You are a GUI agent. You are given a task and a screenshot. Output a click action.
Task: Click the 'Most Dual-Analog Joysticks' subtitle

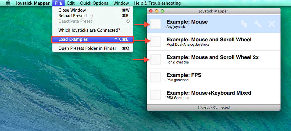pyautogui.click(x=188, y=45)
